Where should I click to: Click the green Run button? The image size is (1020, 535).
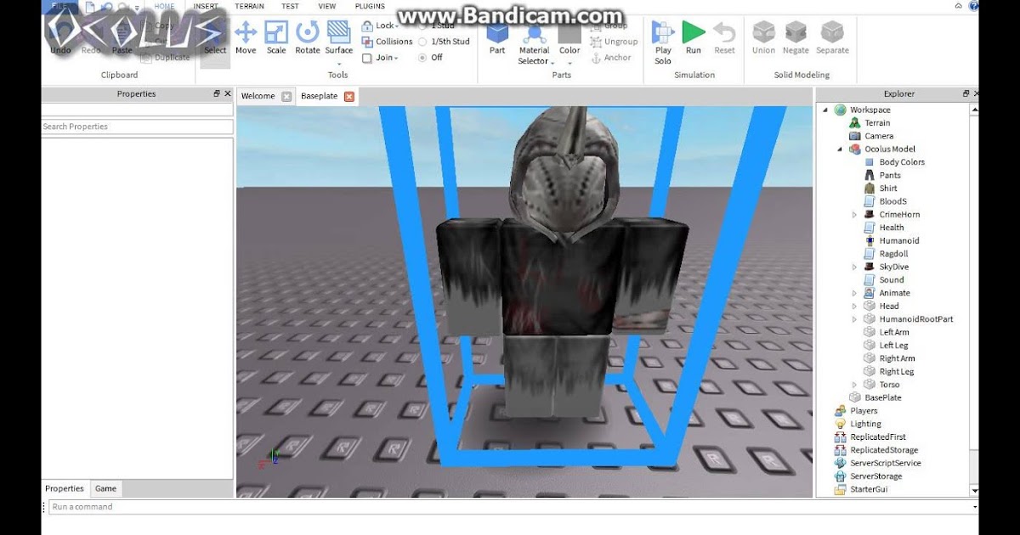(x=694, y=38)
